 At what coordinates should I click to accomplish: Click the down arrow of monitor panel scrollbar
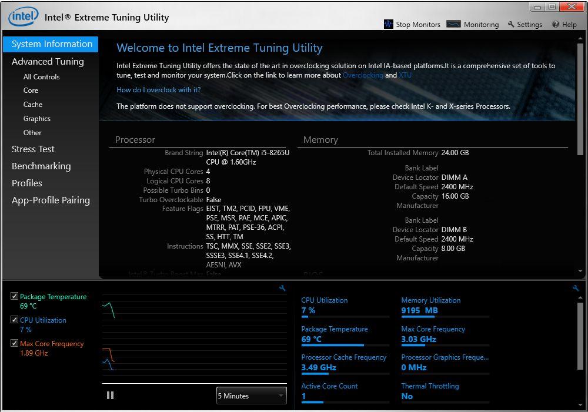(580, 406)
